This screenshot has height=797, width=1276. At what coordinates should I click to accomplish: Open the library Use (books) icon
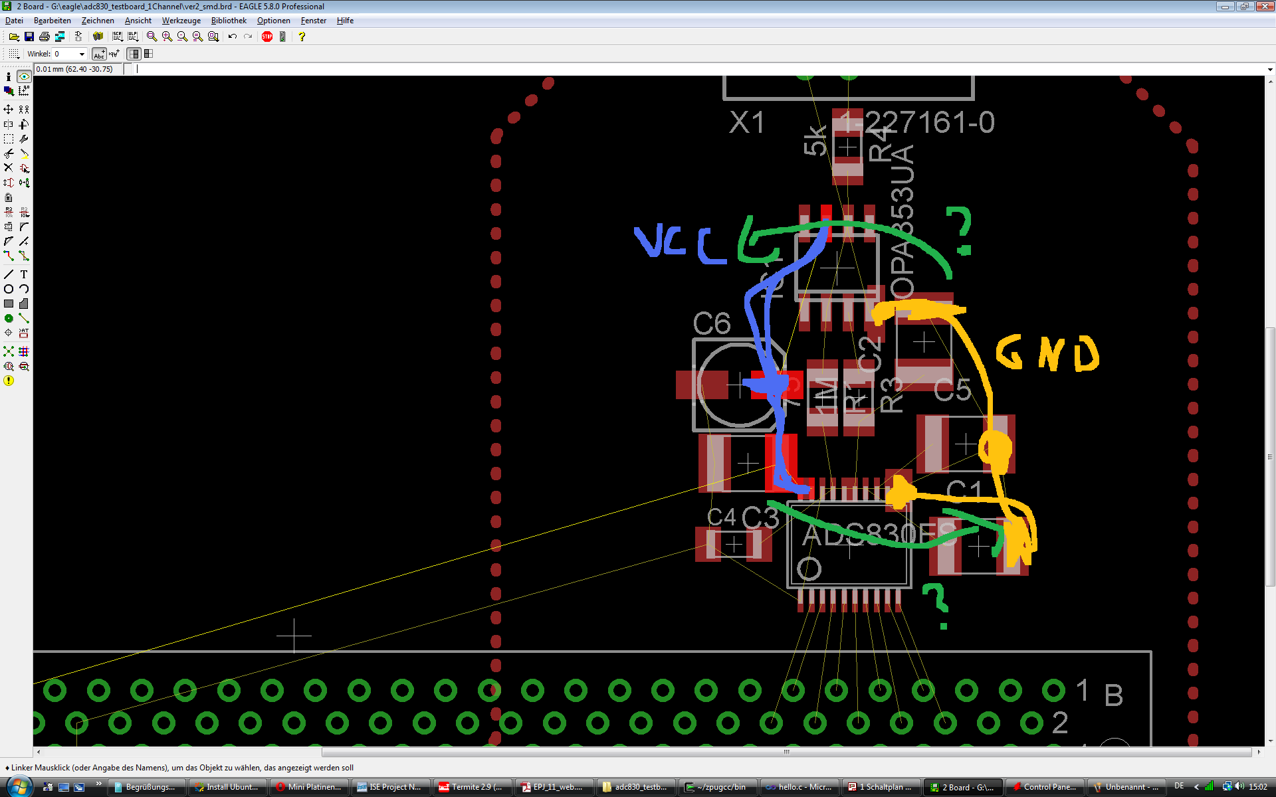click(98, 37)
